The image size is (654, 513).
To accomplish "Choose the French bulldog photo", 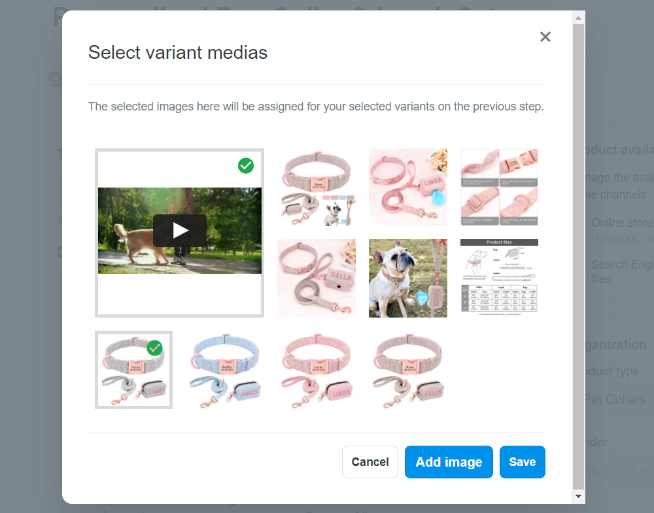I will [407, 278].
